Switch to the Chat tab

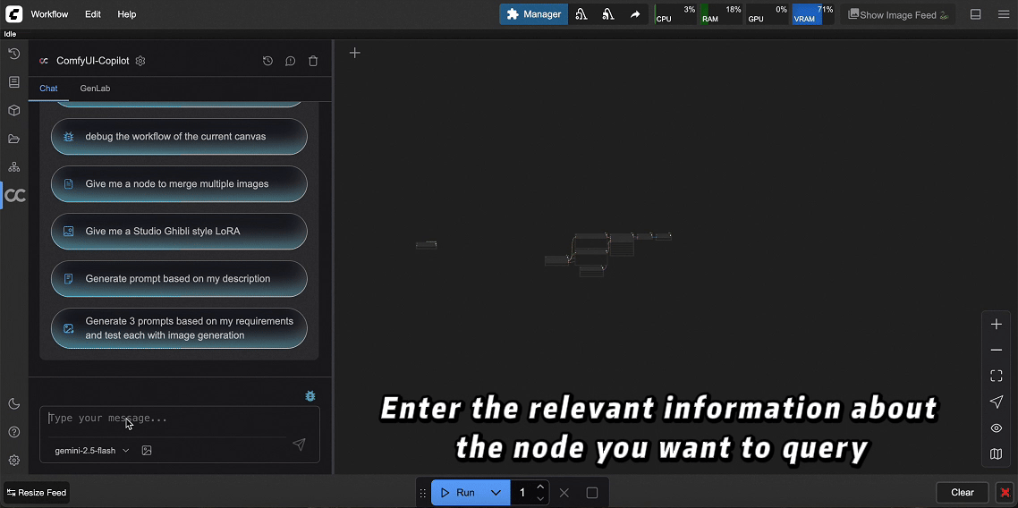click(48, 89)
